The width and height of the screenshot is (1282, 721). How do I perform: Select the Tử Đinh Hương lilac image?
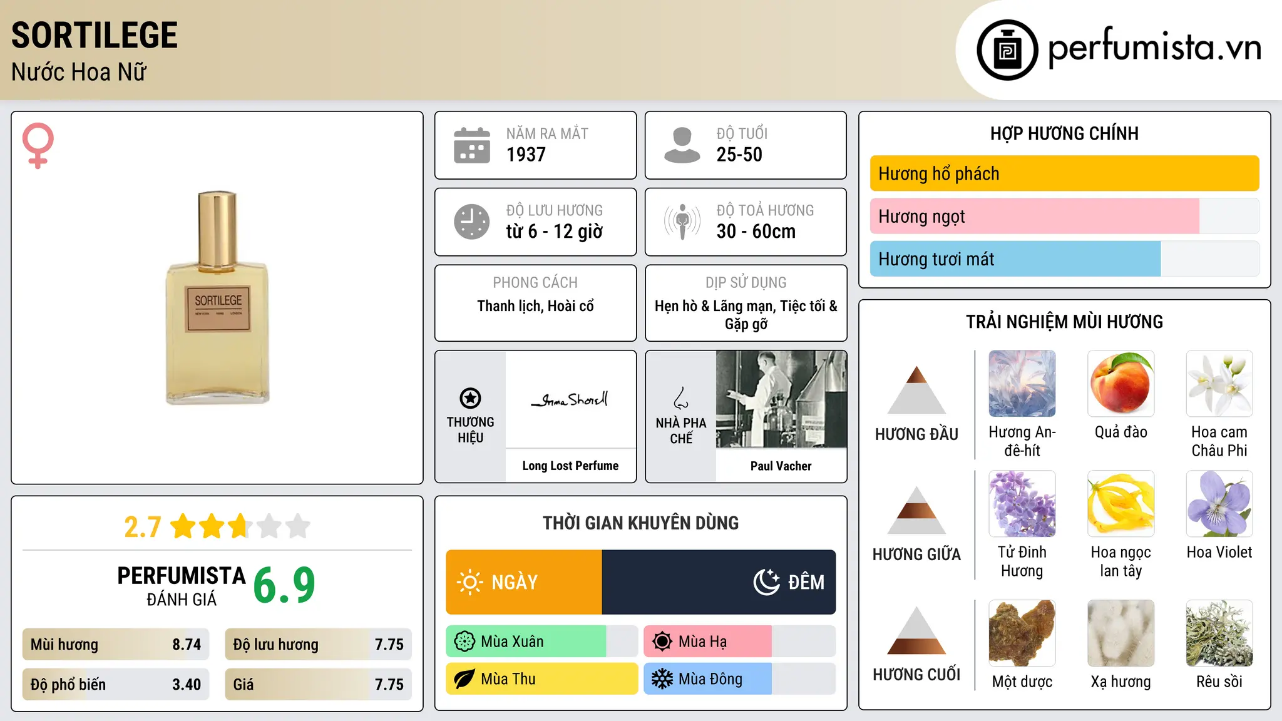pyautogui.click(x=1022, y=504)
